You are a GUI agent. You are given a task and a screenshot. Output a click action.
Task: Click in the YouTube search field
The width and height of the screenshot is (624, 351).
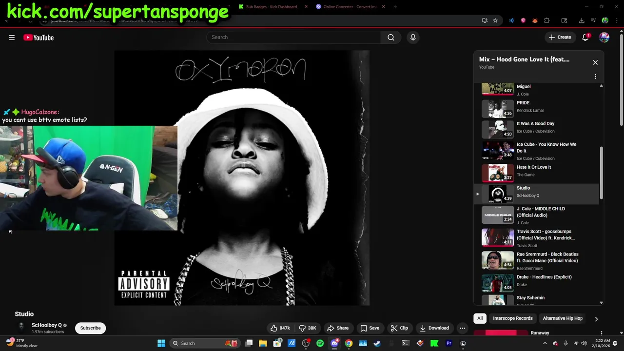pos(294,38)
